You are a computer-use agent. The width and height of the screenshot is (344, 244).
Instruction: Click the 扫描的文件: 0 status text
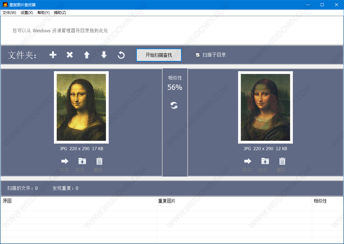point(23,188)
